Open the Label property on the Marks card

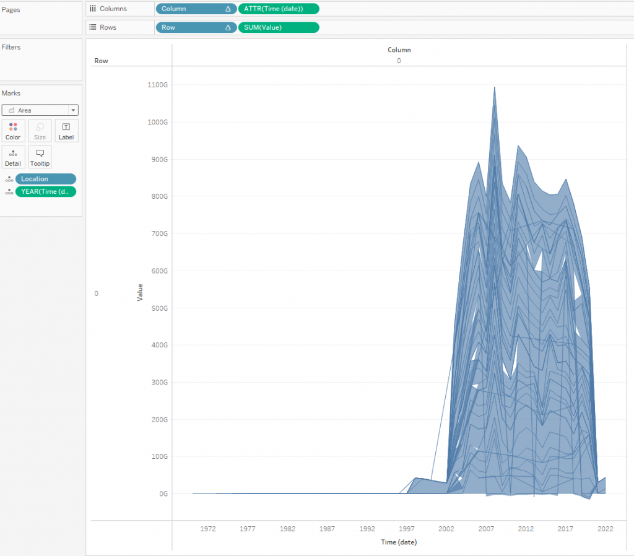point(66,130)
